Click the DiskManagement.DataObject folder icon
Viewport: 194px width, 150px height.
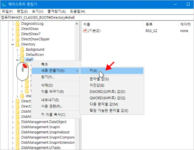pyautogui.click(x=18, y=122)
